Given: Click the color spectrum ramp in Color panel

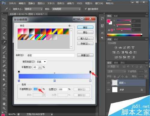Looking at the screenshot, I should pyautogui.click(x=124, y=35).
